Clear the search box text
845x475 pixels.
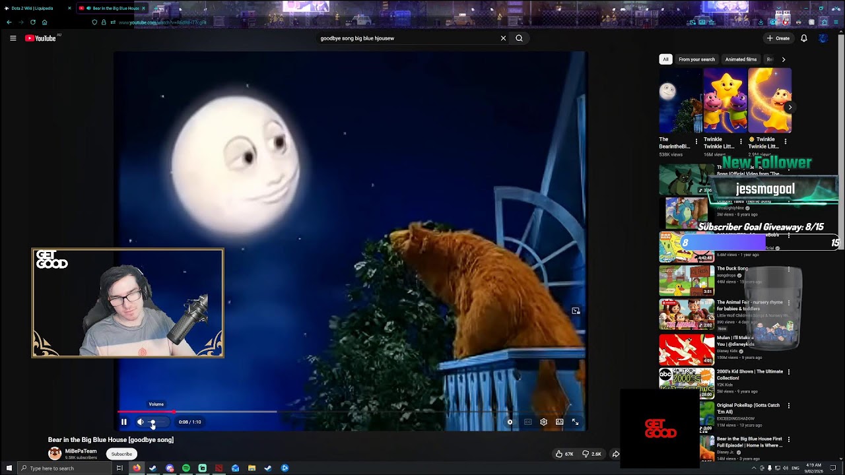[503, 38]
